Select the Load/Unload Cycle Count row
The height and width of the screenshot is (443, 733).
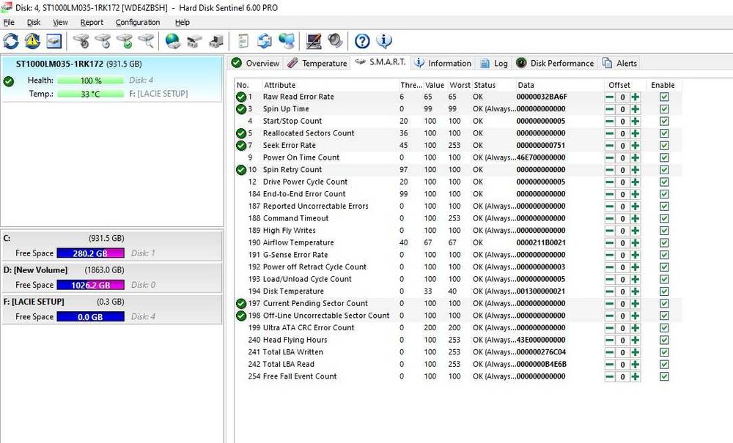[458, 279]
